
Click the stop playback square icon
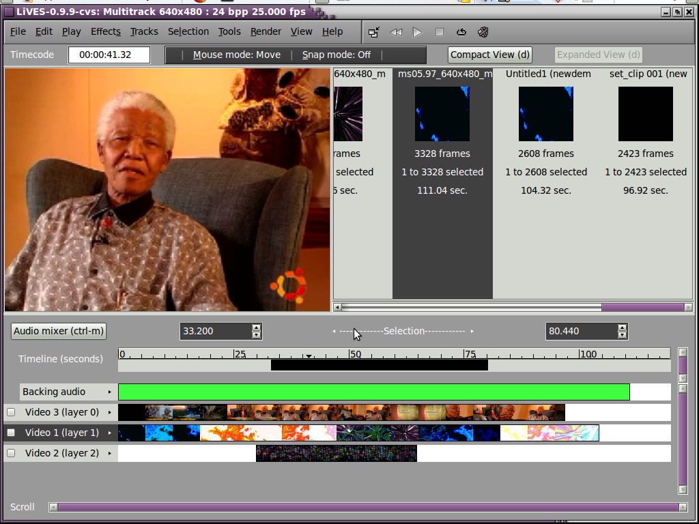click(x=440, y=32)
